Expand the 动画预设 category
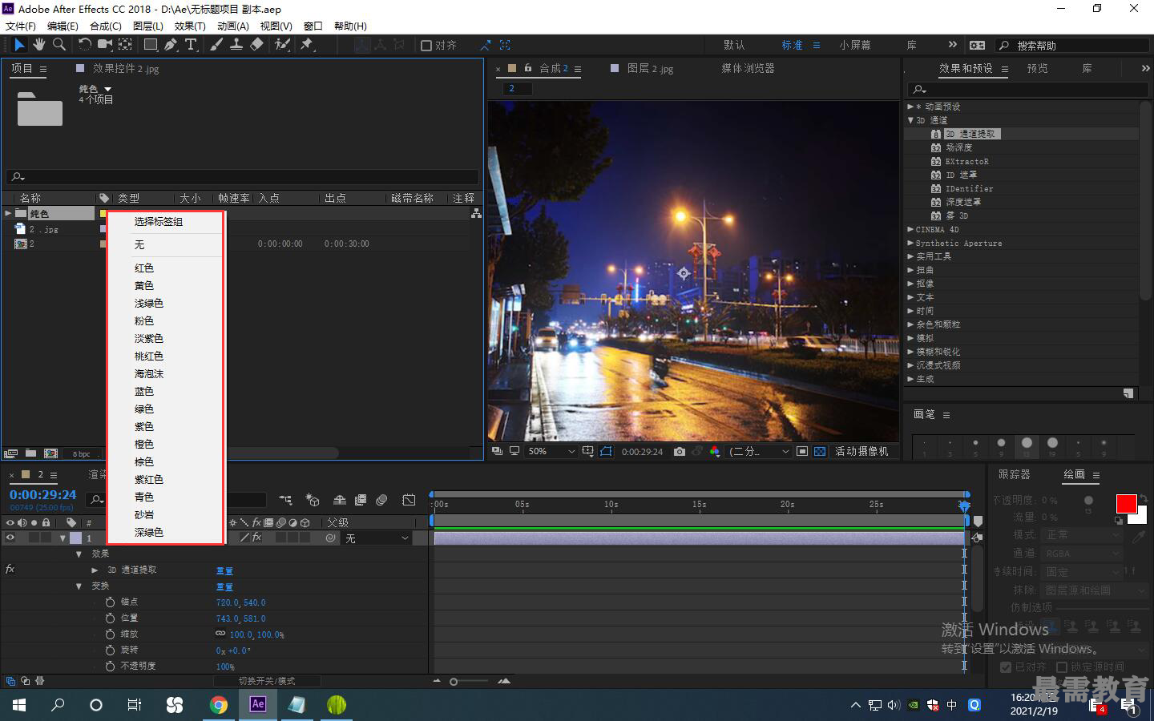 pyautogui.click(x=910, y=107)
